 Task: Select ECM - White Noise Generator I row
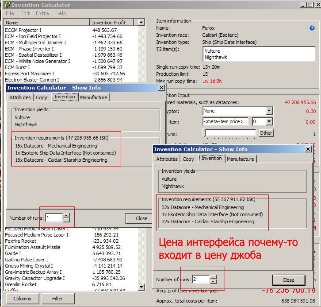[71, 61]
